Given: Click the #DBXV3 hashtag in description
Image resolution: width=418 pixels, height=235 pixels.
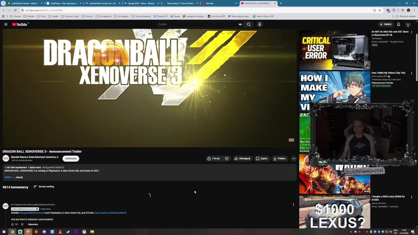Looking at the screenshot, I should pos(8,177).
